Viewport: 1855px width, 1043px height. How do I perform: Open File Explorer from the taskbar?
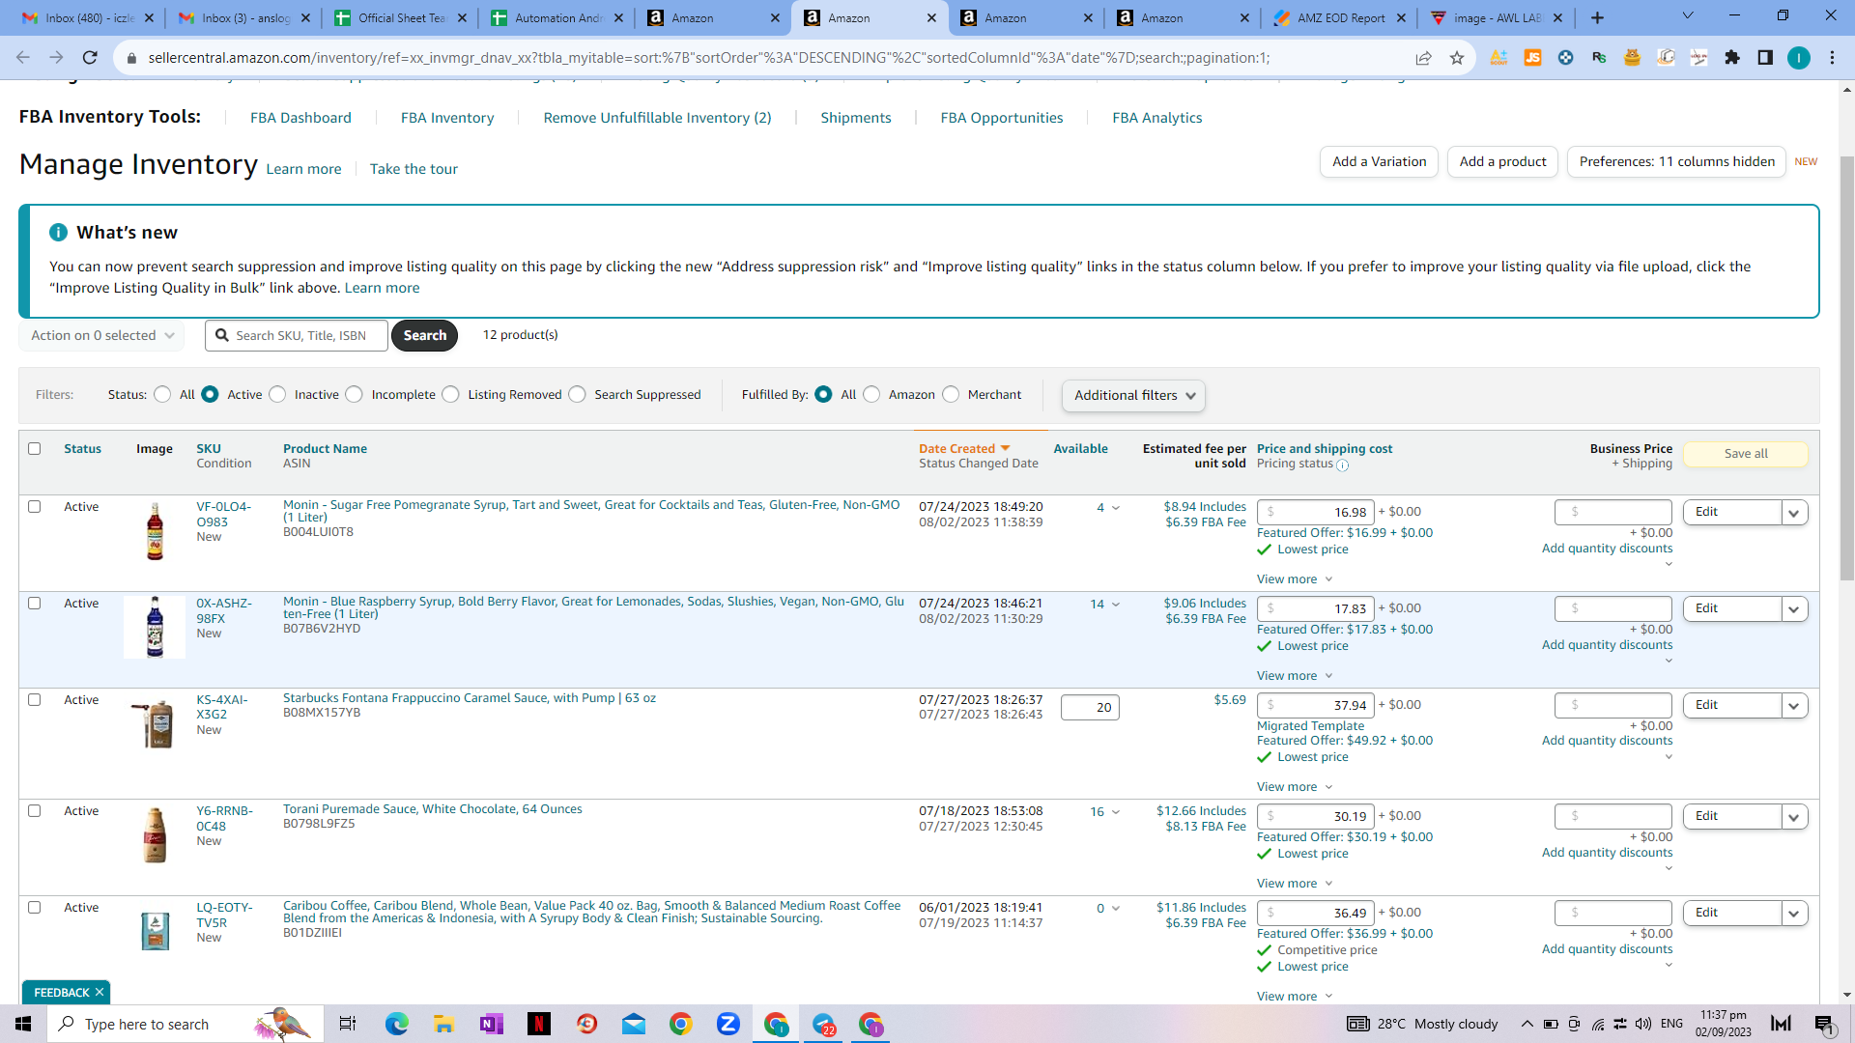click(443, 1024)
